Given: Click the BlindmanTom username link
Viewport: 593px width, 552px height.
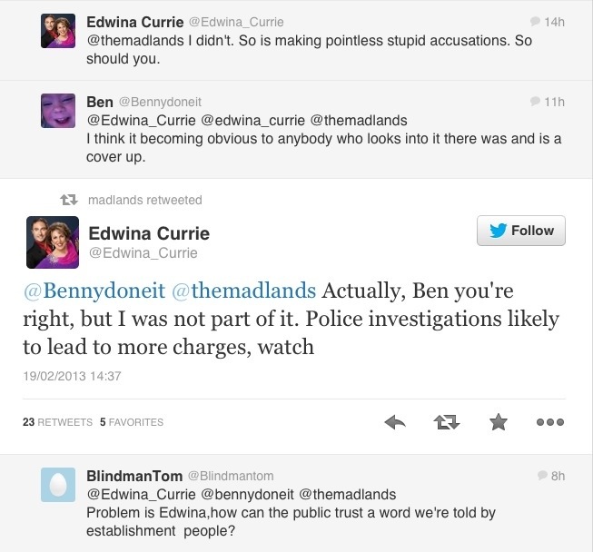Looking at the screenshot, I should click(x=134, y=476).
